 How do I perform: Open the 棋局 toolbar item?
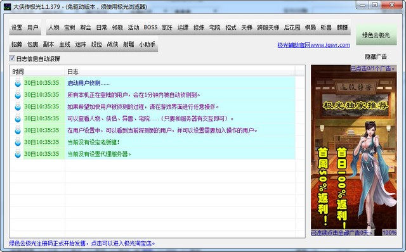pyautogui.click(x=310, y=27)
